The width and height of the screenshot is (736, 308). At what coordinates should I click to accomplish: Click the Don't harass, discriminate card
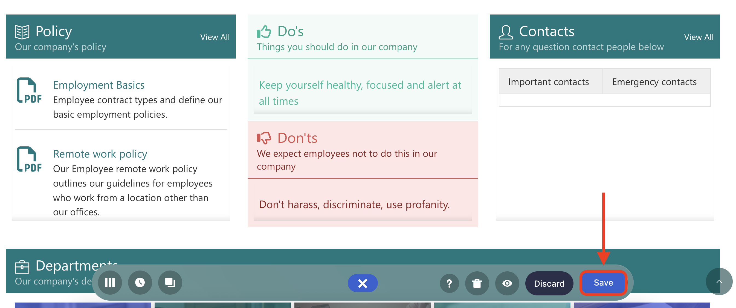pyautogui.click(x=354, y=204)
